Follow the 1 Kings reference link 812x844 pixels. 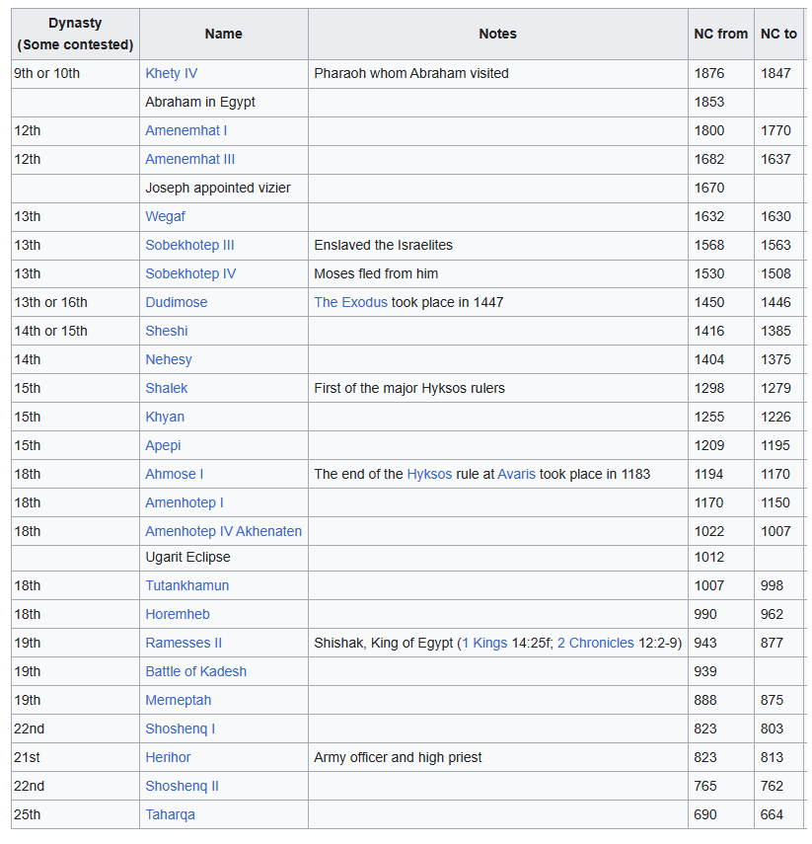[484, 643]
